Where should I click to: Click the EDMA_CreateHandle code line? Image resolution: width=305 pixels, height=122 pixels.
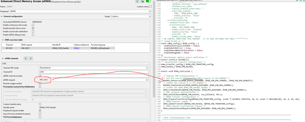205,90
